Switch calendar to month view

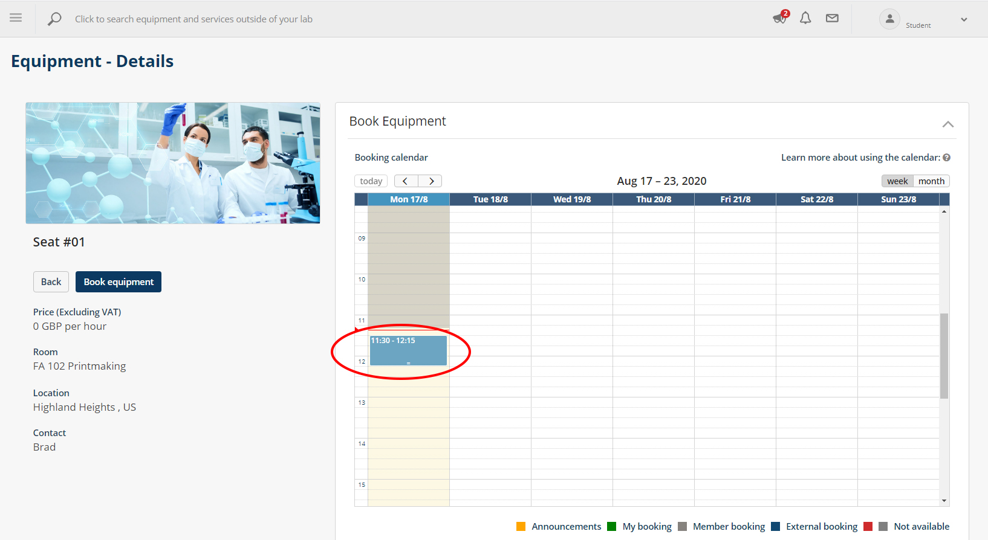(931, 181)
